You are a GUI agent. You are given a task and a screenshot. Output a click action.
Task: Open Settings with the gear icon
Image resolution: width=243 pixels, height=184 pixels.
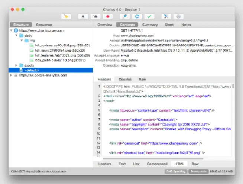(x=178, y=17)
